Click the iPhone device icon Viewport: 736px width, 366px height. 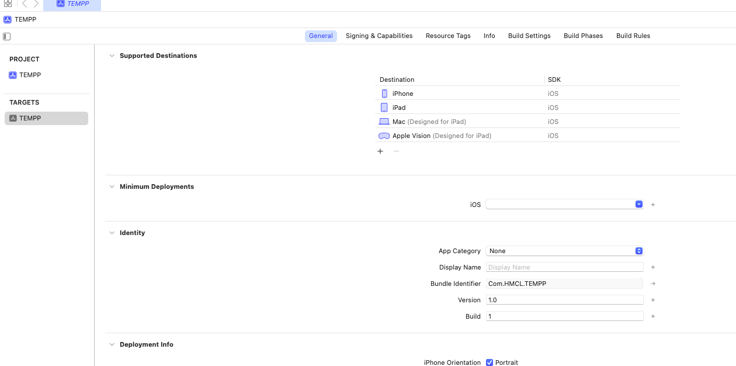pyautogui.click(x=384, y=94)
